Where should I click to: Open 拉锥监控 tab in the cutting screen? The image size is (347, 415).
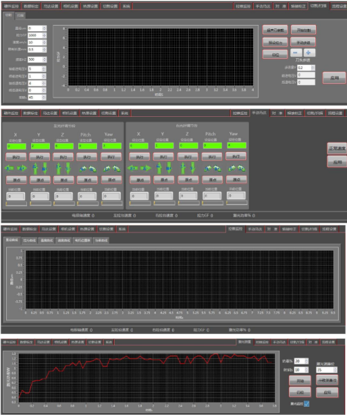[243, 6]
